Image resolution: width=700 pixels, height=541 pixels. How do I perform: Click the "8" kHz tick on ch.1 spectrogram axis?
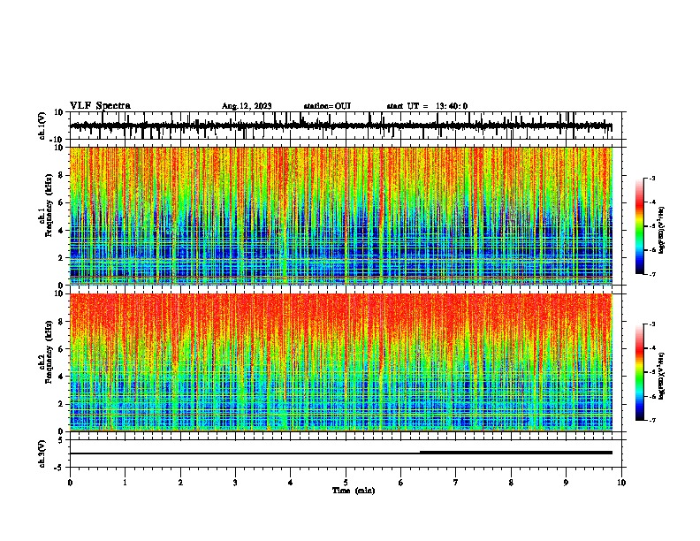(61, 175)
